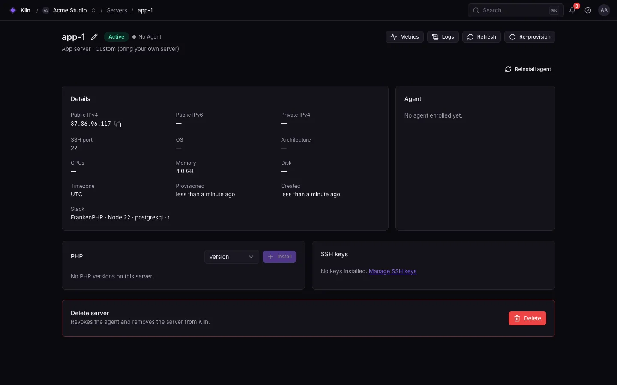This screenshot has width=617, height=385.
Task: Delete the server with the red button
Action: pyautogui.click(x=527, y=318)
